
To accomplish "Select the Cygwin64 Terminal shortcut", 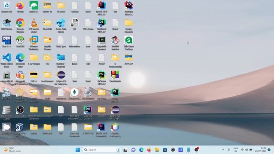I will 101,43.
